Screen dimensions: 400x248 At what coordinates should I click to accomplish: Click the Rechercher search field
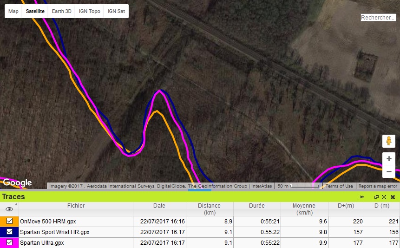[x=378, y=18]
